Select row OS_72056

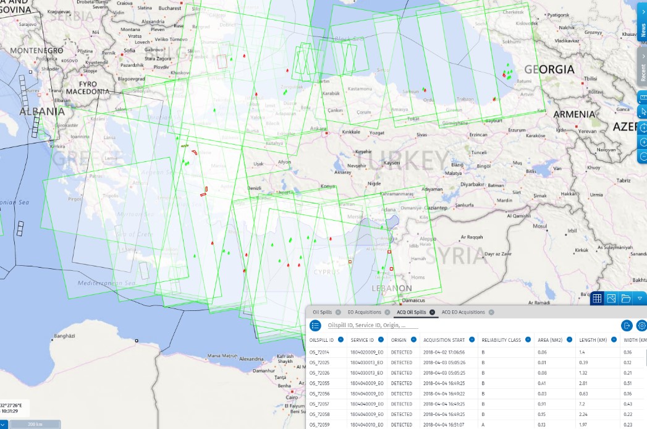coord(476,394)
